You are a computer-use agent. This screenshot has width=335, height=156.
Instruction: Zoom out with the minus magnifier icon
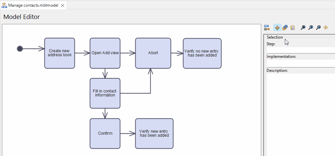318,28
